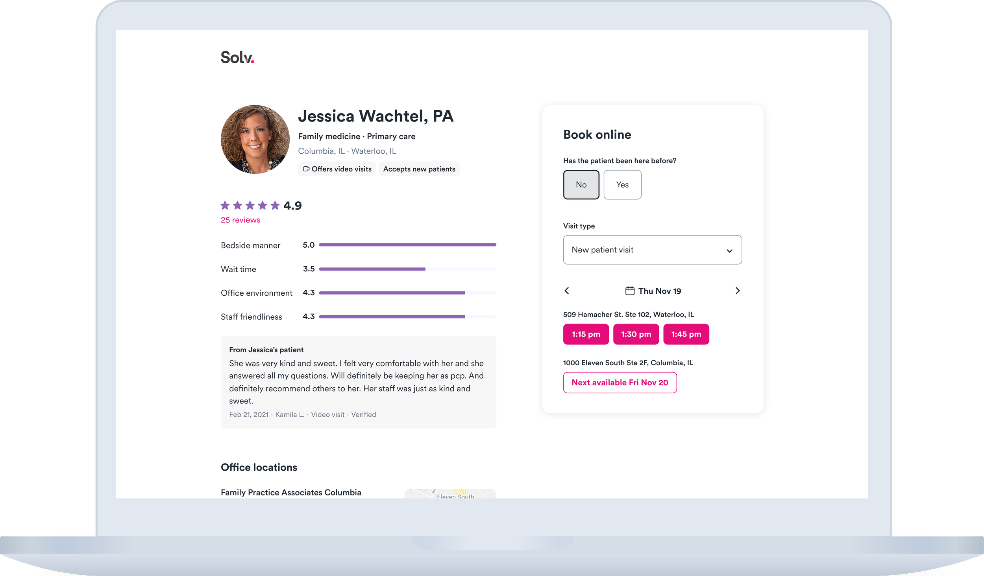
Task: Click the five-star rating icons
Action: point(250,205)
